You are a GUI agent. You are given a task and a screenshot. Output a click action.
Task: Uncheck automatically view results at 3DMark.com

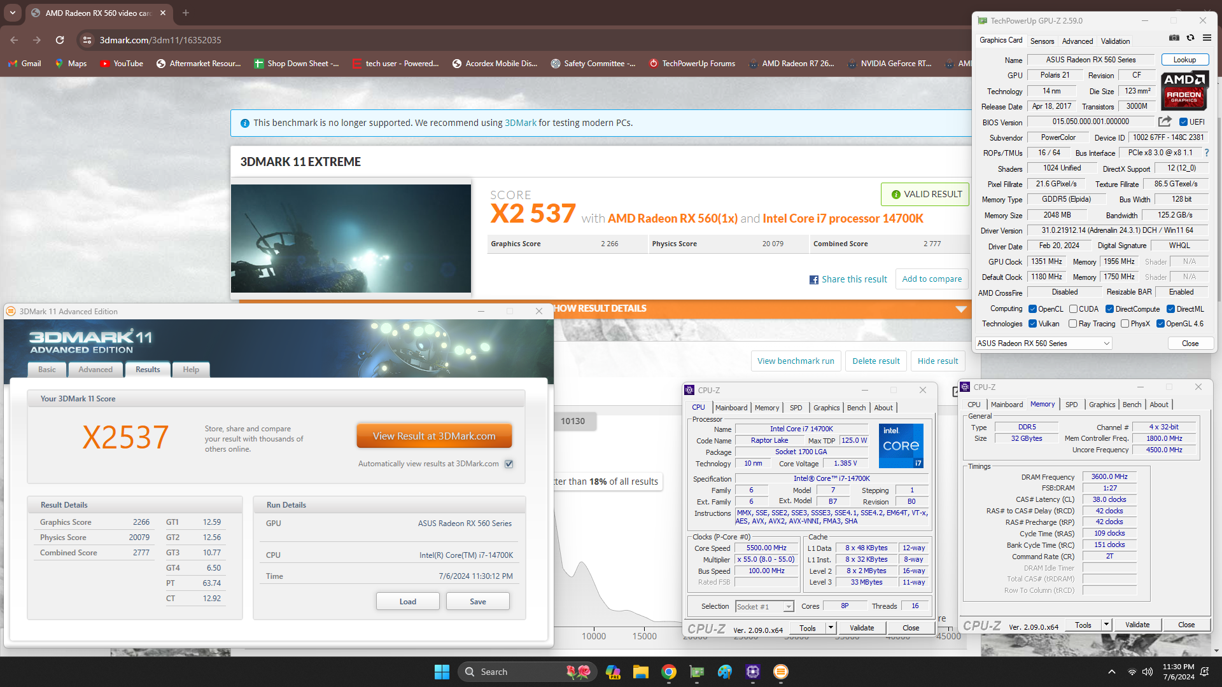tap(509, 464)
